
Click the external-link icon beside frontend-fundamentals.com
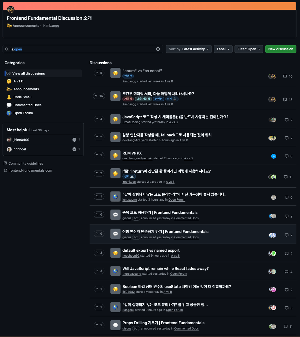(x=5, y=170)
